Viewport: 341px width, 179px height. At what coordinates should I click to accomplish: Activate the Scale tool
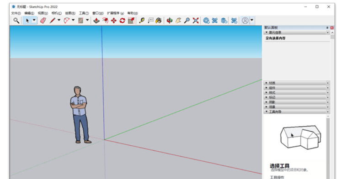[131, 20]
